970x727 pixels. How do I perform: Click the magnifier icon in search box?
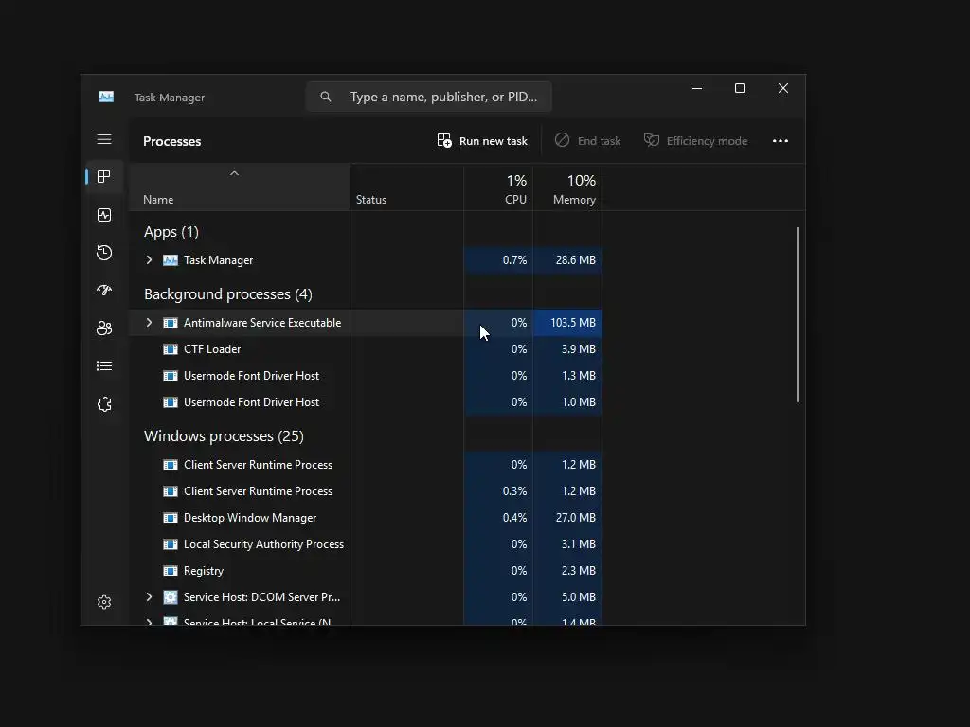point(326,98)
